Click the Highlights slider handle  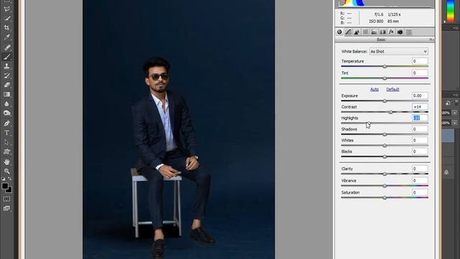pos(369,123)
